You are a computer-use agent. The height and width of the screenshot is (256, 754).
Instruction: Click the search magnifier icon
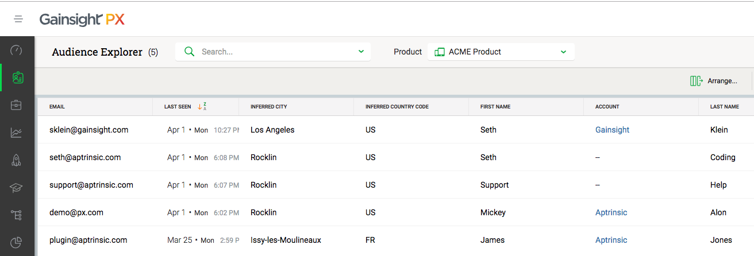189,52
